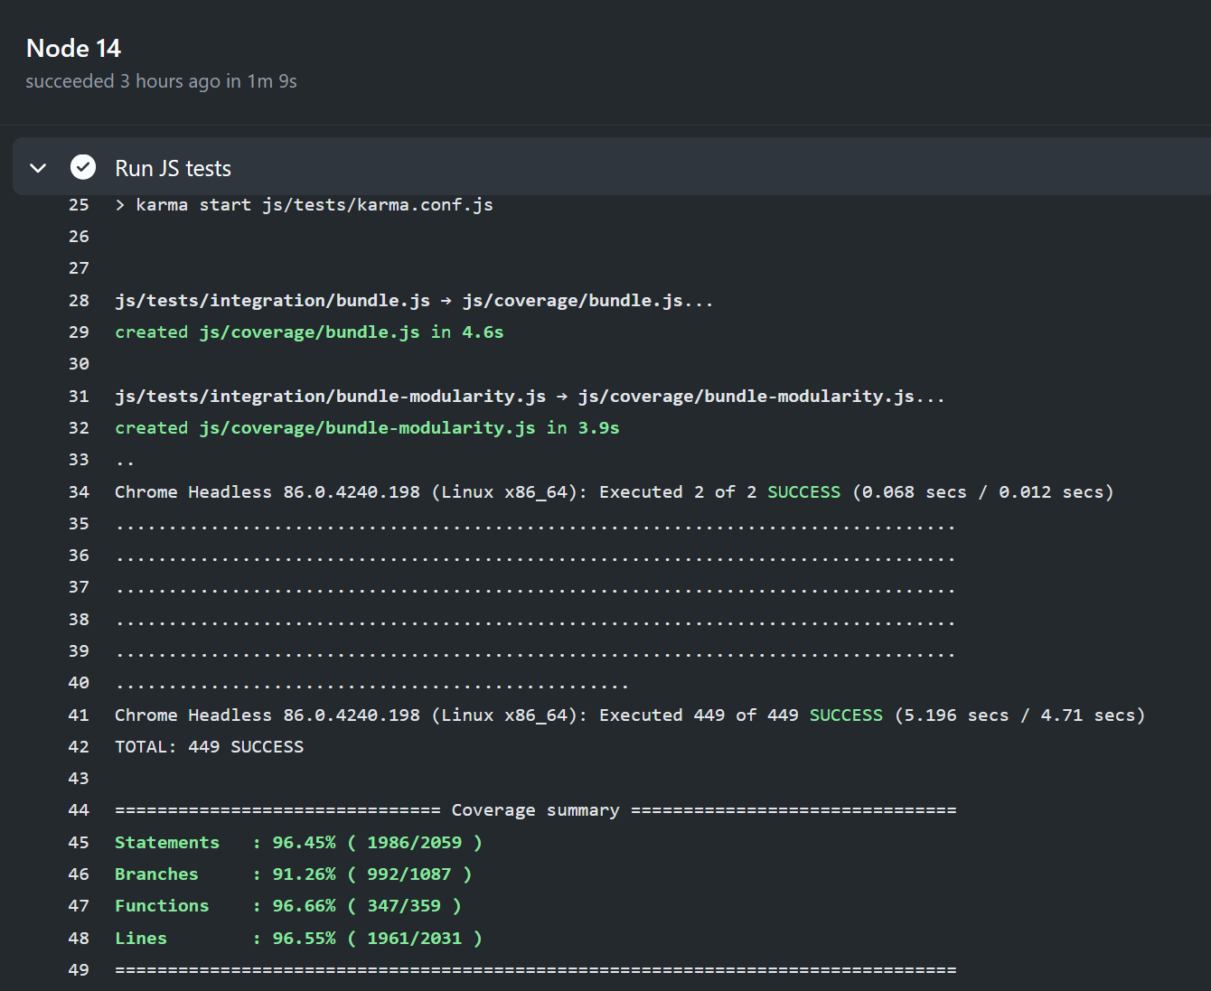This screenshot has width=1211, height=991.
Task: Go to log line number 25
Action: [79, 205]
